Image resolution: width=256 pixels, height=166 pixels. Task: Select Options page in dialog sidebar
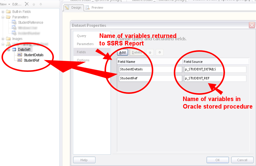click(83, 60)
